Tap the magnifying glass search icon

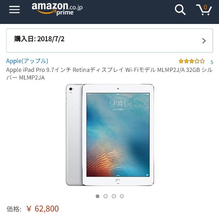click(180, 10)
